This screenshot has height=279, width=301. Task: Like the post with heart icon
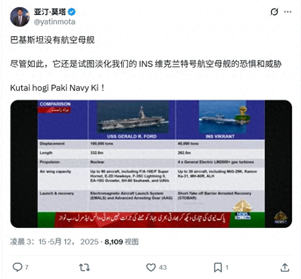pyautogui.click(x=151, y=267)
